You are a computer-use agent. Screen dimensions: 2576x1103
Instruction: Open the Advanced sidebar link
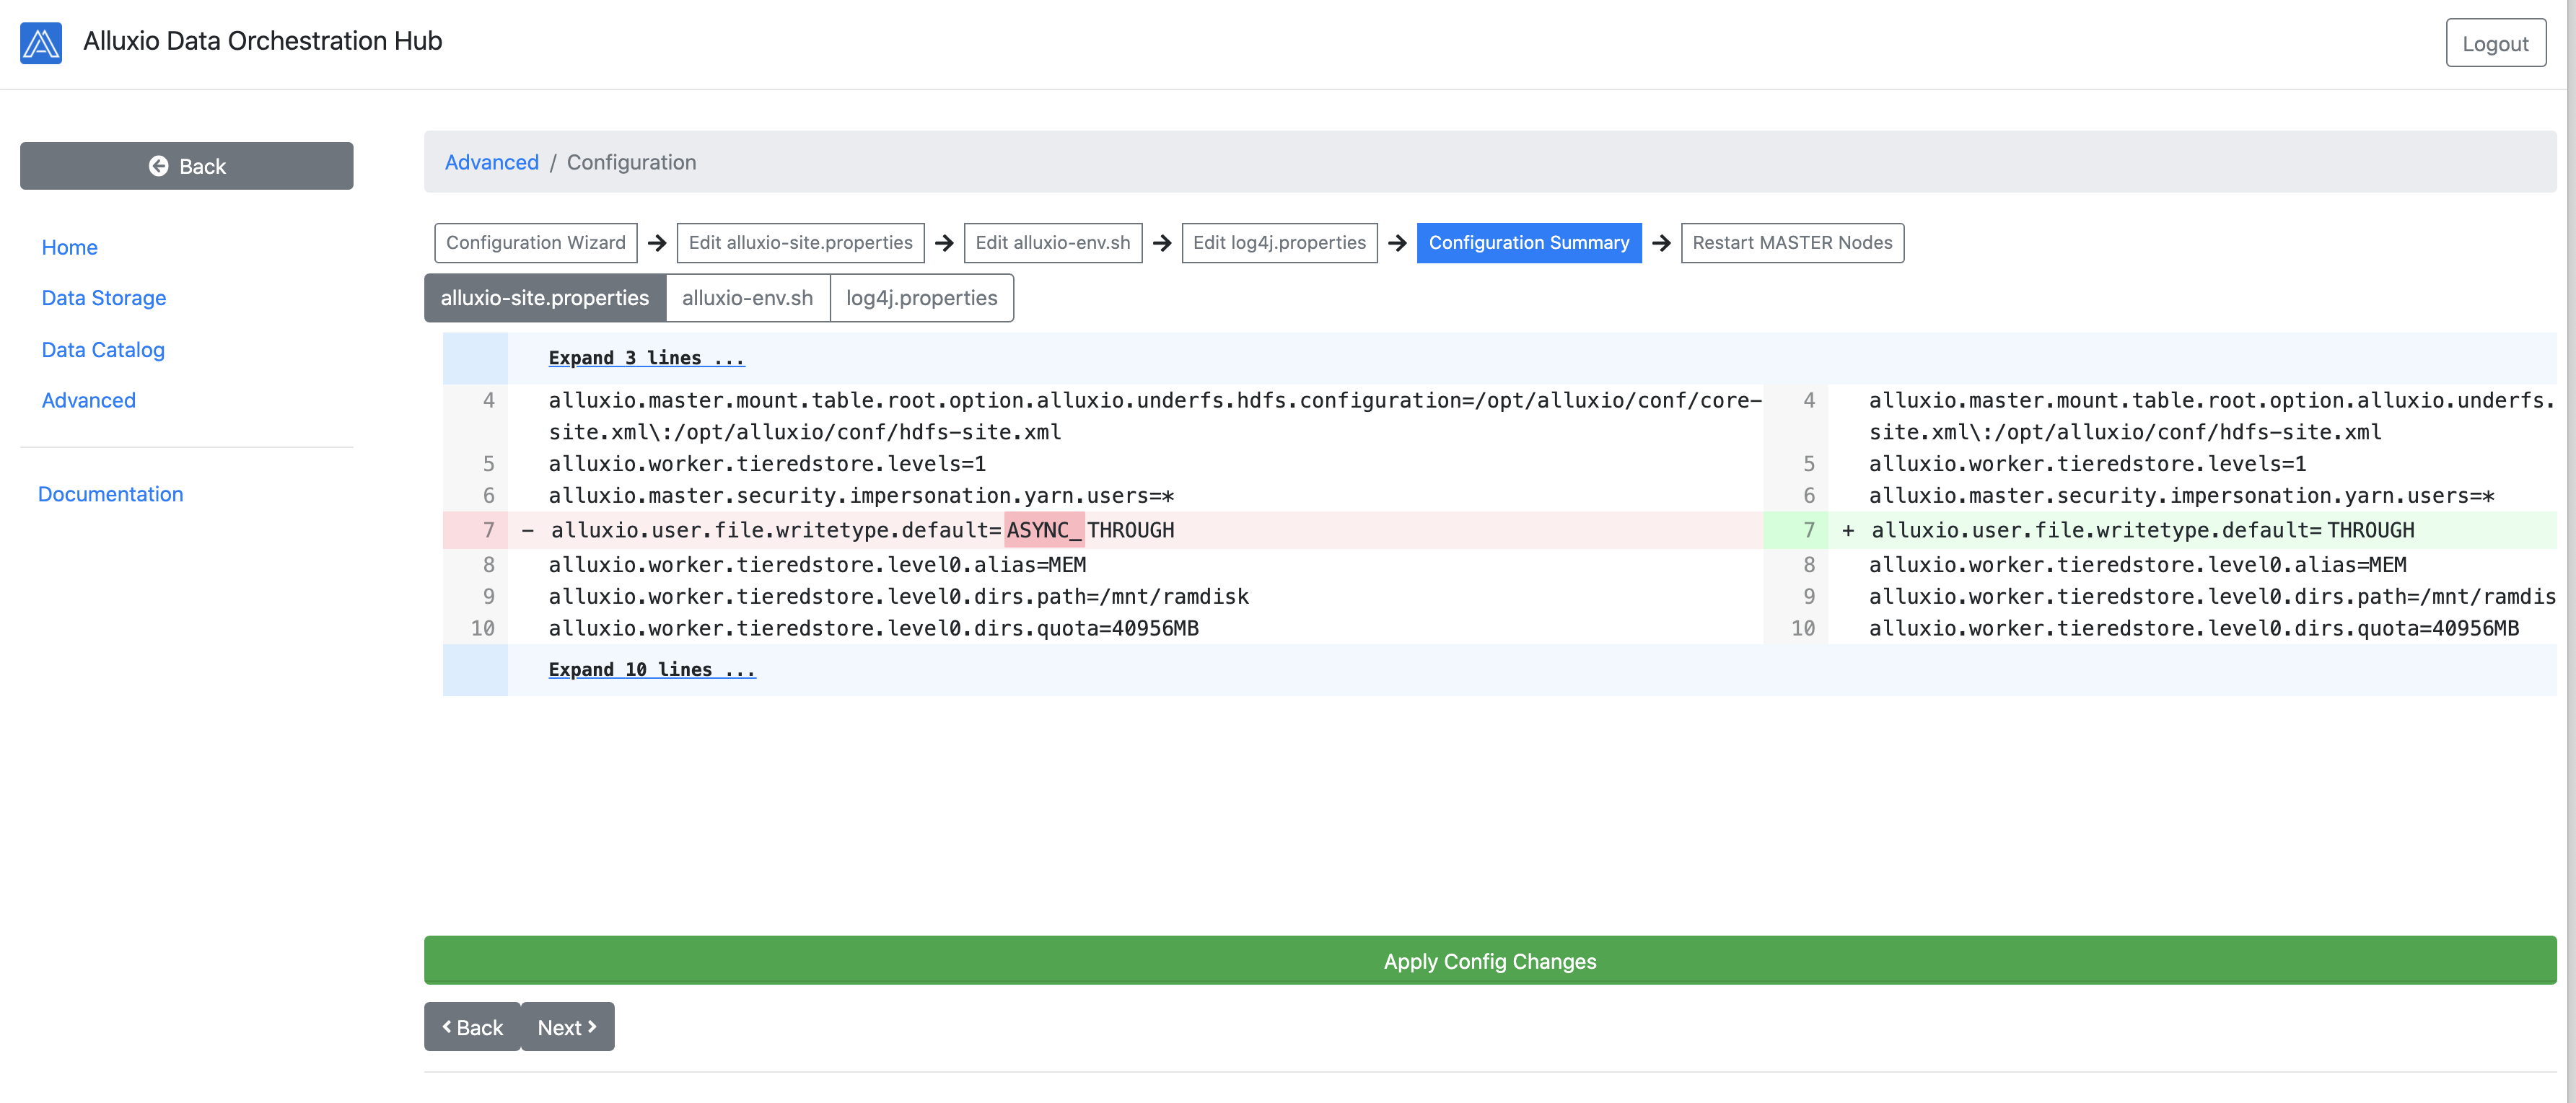[x=89, y=400]
